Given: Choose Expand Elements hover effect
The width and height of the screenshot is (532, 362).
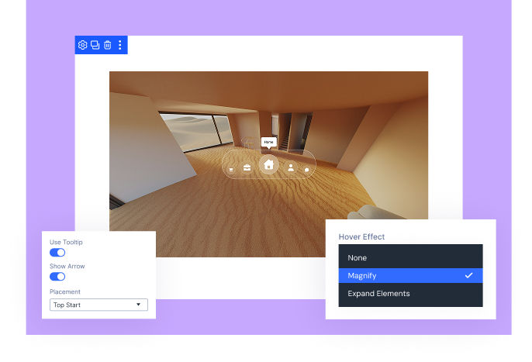Looking at the screenshot, I should click(410, 294).
